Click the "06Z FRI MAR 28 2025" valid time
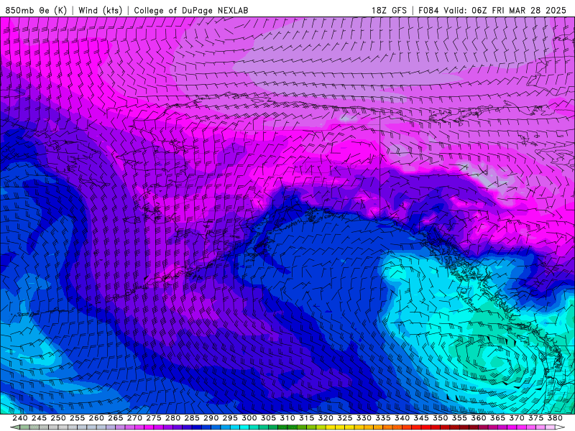 (519, 11)
